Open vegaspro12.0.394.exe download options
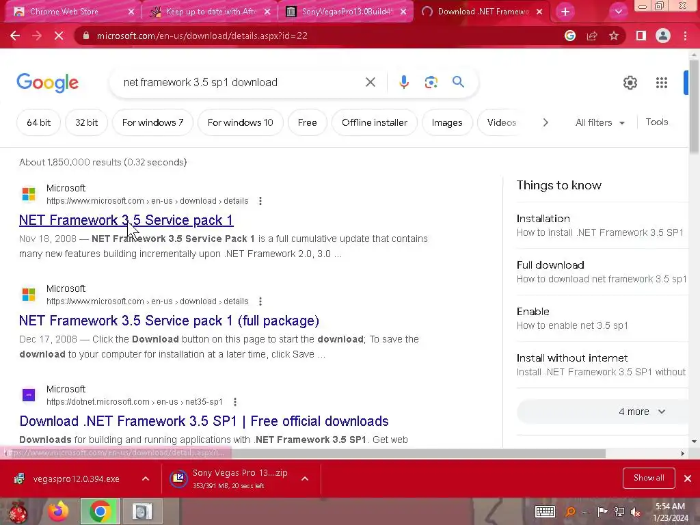 (x=146, y=479)
